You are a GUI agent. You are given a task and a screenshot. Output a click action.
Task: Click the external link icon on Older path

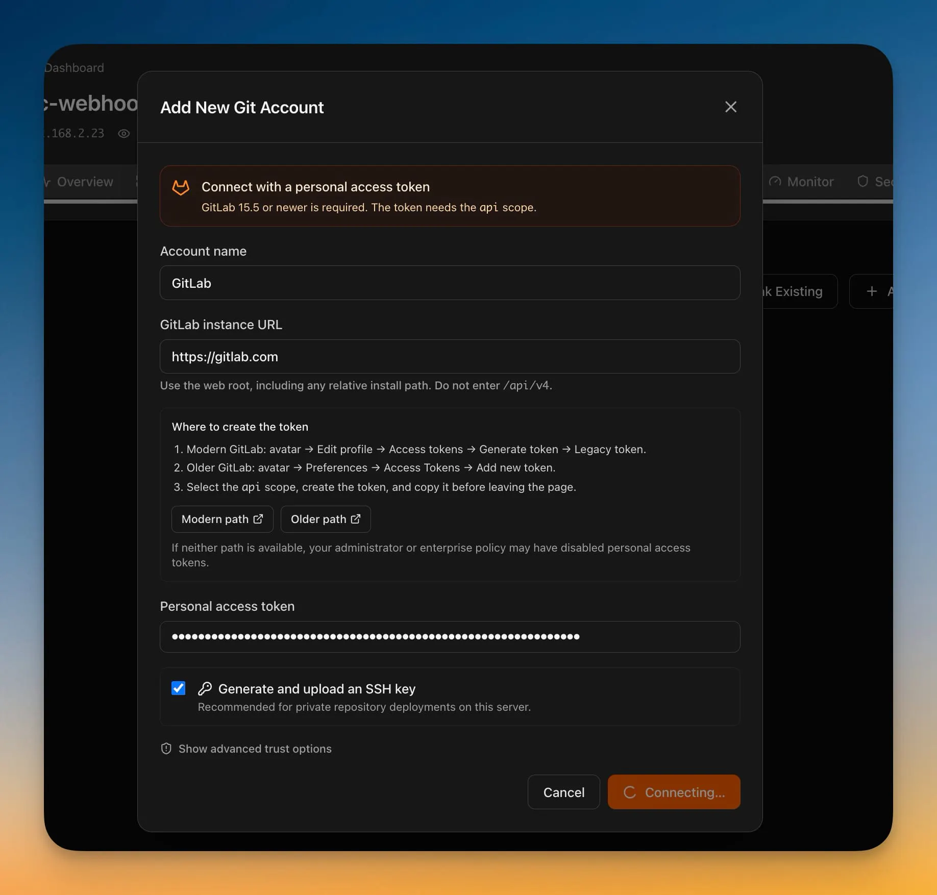(x=356, y=518)
